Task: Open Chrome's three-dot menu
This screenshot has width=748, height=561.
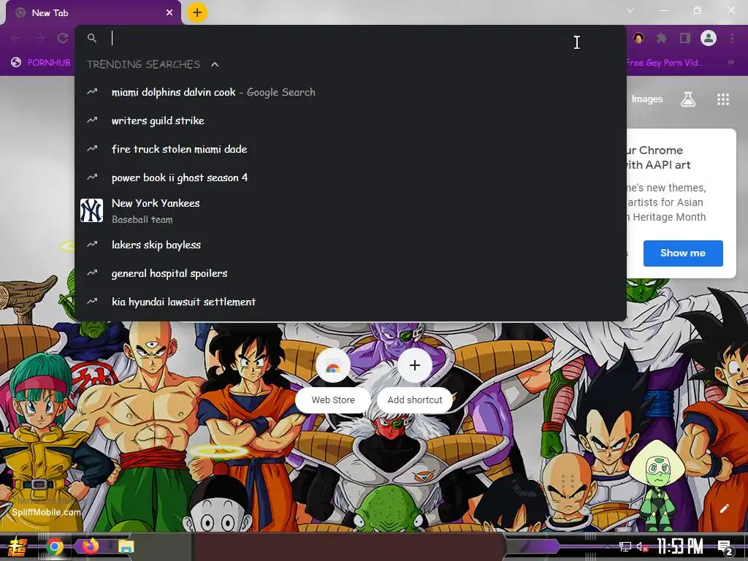Action: (732, 38)
